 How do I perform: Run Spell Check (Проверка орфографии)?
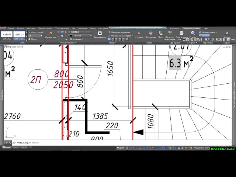tap(170, 33)
